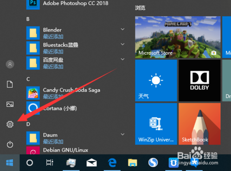Screen dimensions: 231x171
Task: Click the Debian GNU/Linux label
Action: click(x=65, y=150)
